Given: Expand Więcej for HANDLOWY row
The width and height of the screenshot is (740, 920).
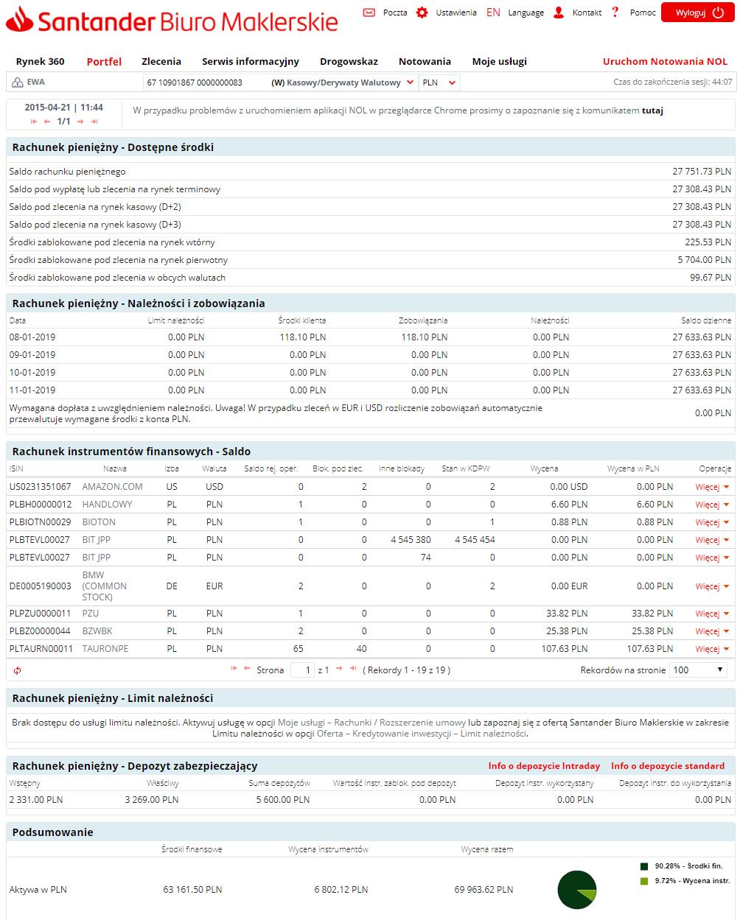Looking at the screenshot, I should click(x=712, y=505).
